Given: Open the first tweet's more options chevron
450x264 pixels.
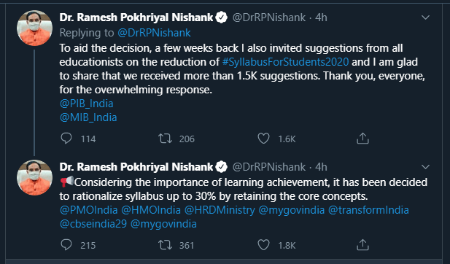Looking at the screenshot, I should point(425,18).
